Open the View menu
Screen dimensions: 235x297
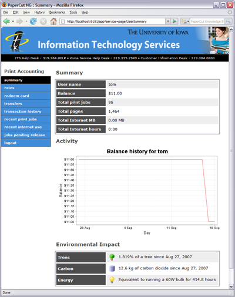[26, 12]
